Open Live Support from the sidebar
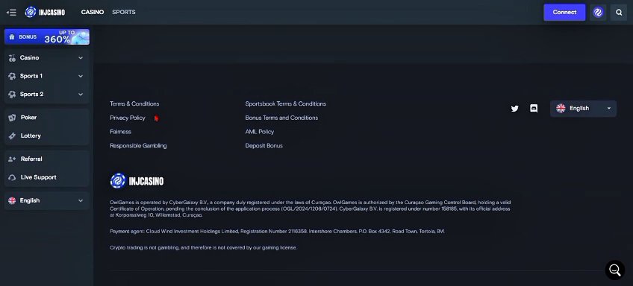 pyautogui.click(x=47, y=177)
